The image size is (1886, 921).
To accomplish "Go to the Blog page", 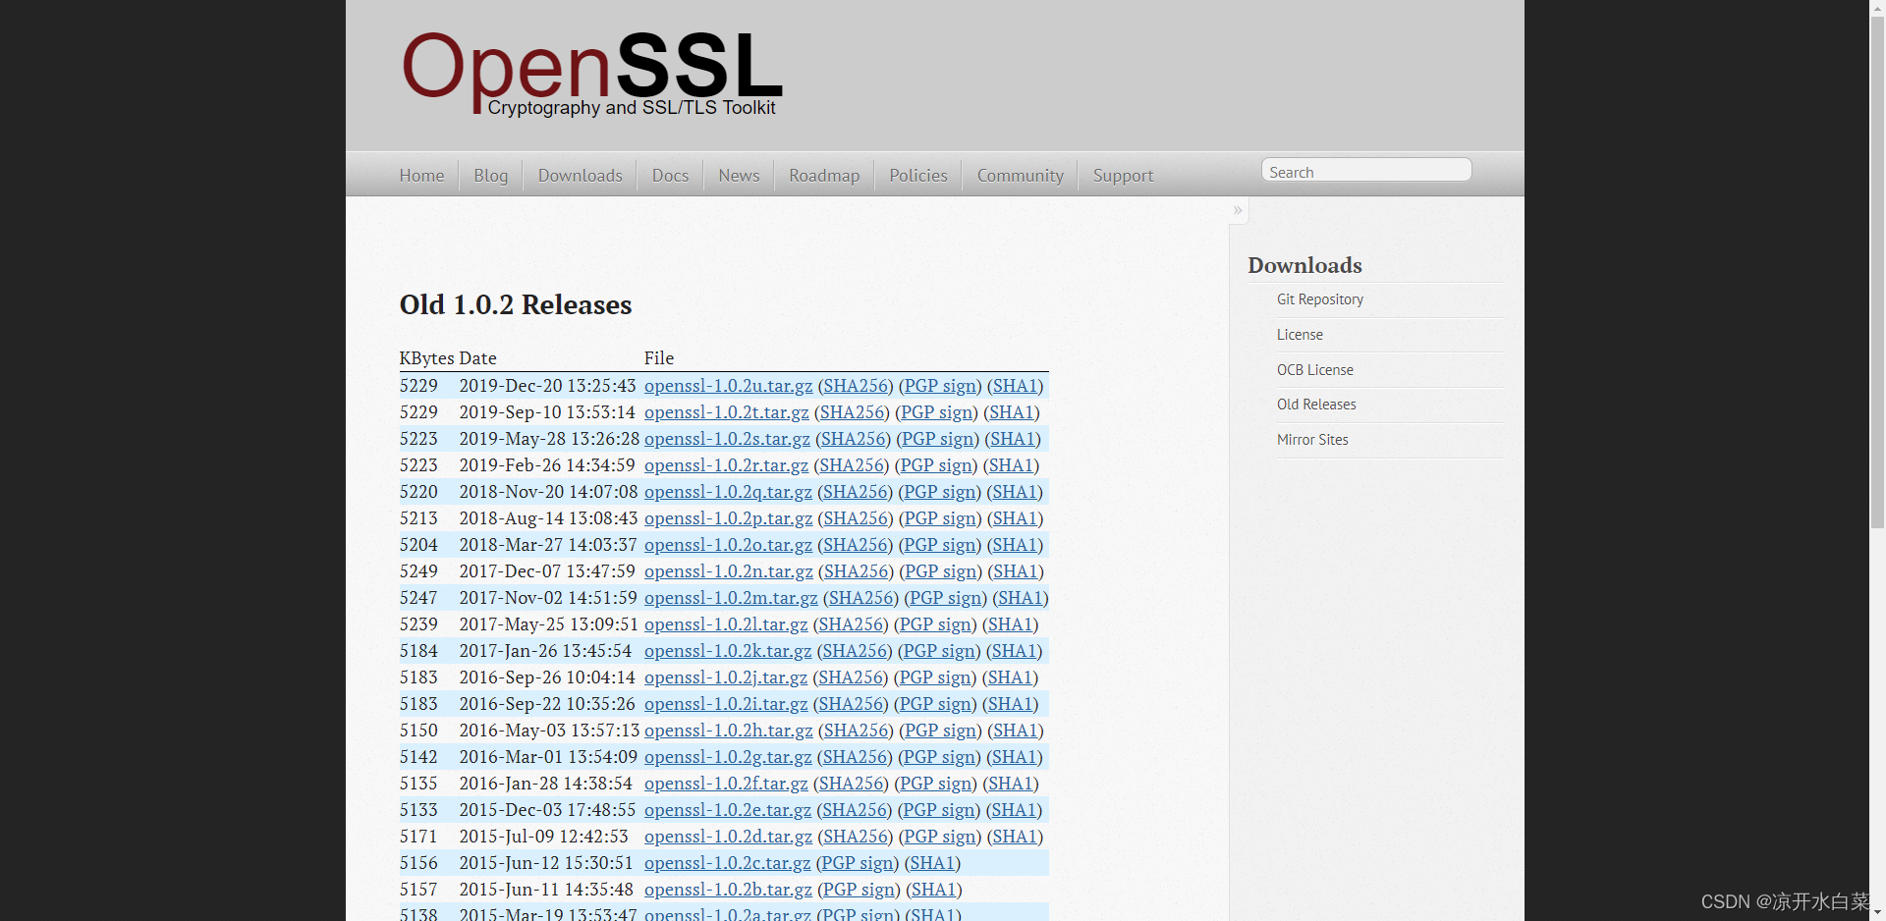I will (491, 176).
